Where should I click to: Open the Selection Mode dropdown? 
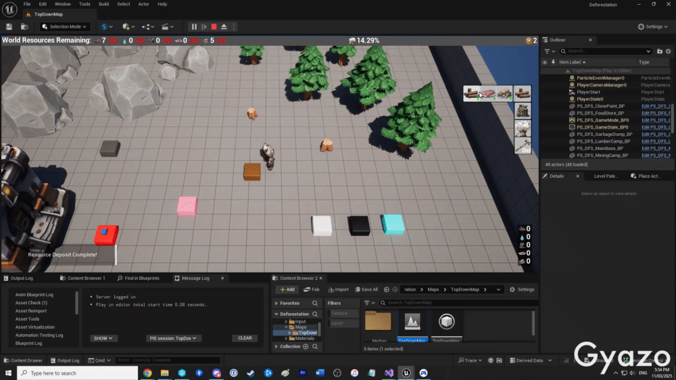64,26
